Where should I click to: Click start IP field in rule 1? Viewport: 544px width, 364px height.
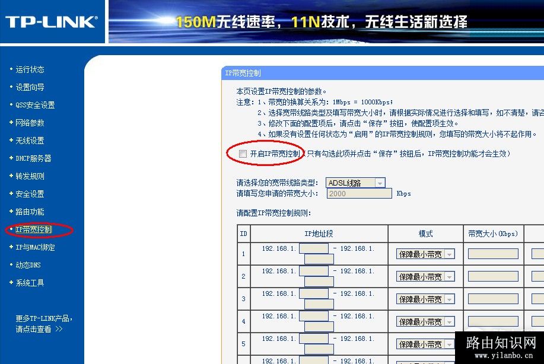pos(314,248)
